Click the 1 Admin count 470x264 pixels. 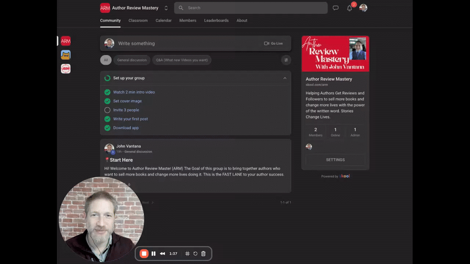(x=355, y=132)
